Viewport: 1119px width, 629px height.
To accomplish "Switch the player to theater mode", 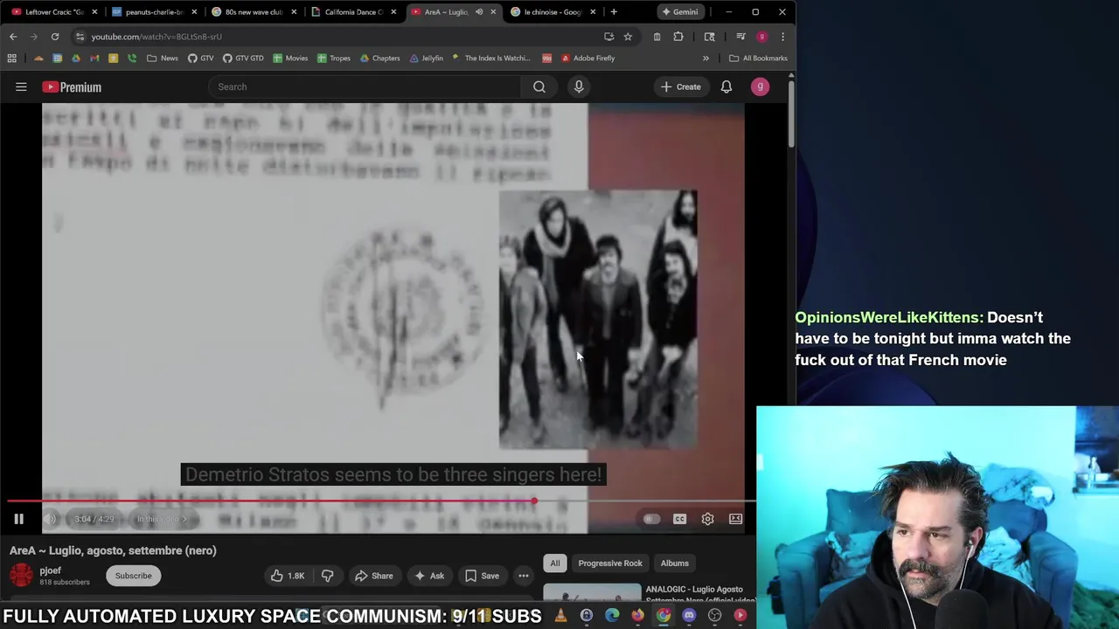I will pyautogui.click(x=736, y=519).
